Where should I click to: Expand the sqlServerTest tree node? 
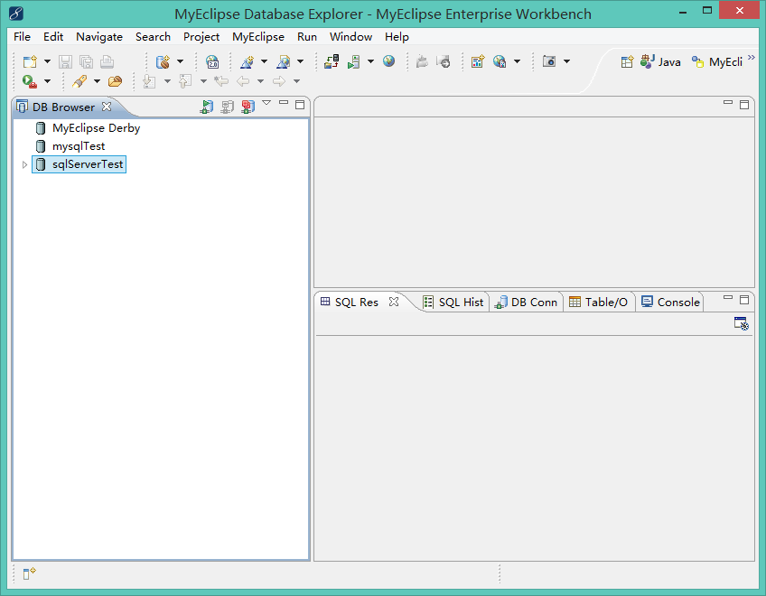pos(24,164)
